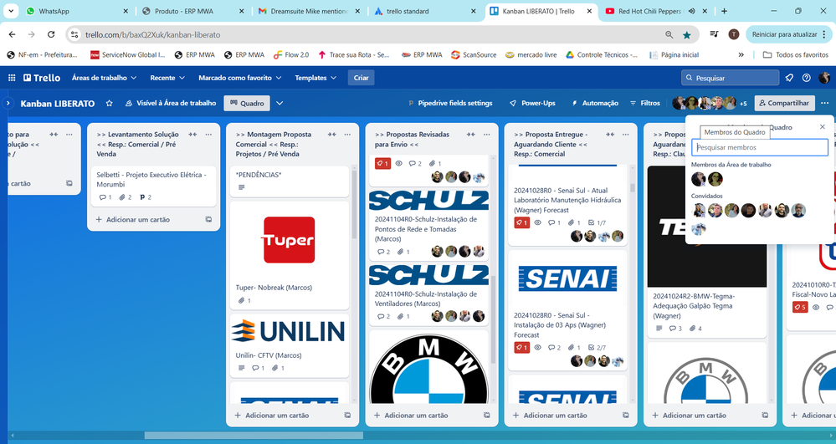Open list actions for Propostas Revisadas para Envio
836x444 pixels.
487,135
